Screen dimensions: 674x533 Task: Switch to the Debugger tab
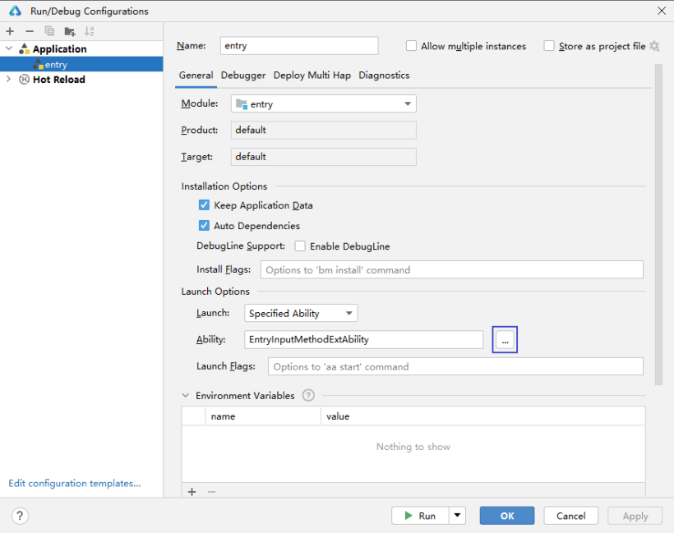click(x=243, y=75)
